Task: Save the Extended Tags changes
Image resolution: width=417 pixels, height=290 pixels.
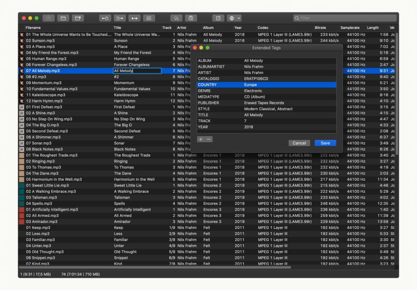Action: (325, 143)
